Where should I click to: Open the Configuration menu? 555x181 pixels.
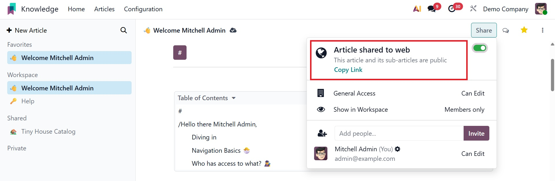pos(143,9)
